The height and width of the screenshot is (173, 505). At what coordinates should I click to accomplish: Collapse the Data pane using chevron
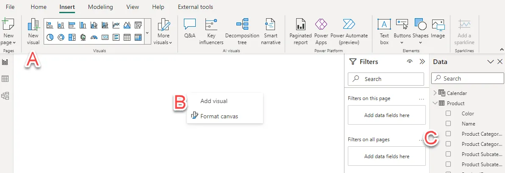pyautogui.click(x=491, y=61)
